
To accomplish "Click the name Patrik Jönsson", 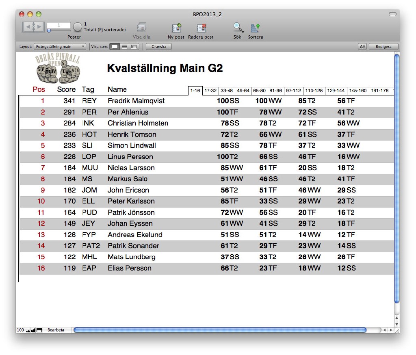I will [131, 212].
